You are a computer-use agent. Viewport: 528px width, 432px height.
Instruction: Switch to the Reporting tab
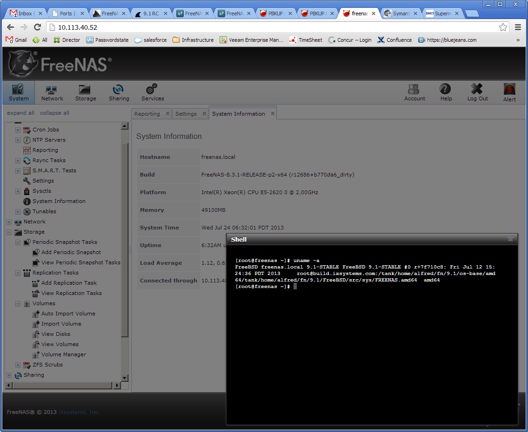coord(147,114)
